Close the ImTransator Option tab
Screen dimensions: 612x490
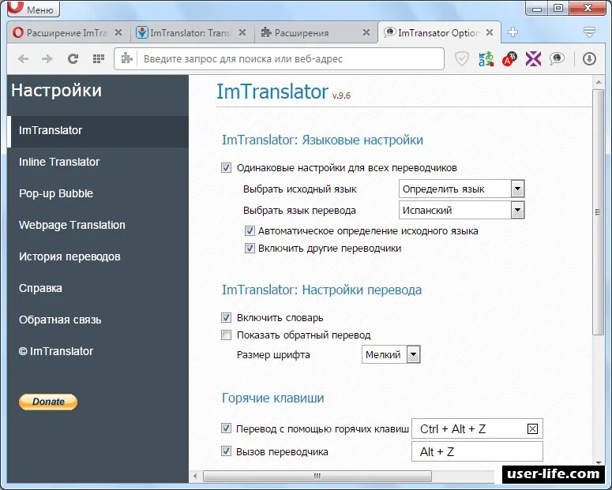490,32
